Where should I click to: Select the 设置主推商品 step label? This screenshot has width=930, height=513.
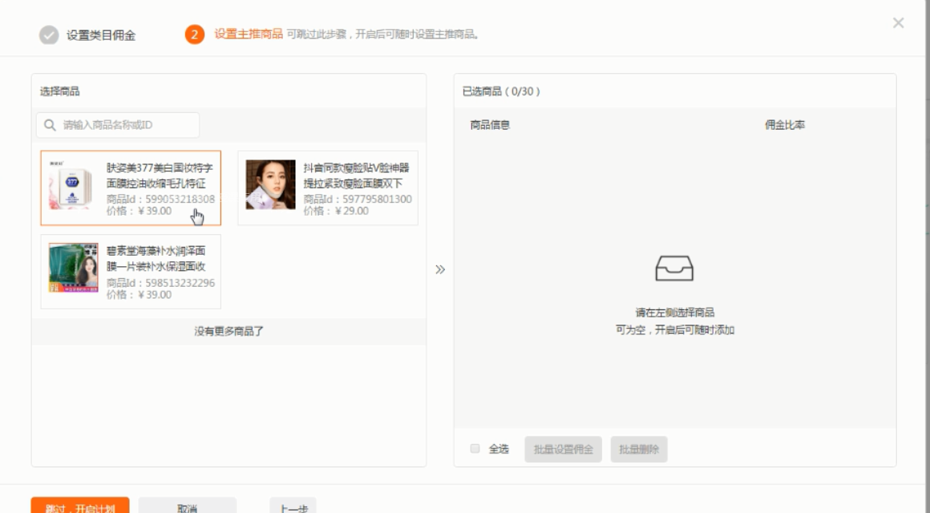(x=248, y=34)
